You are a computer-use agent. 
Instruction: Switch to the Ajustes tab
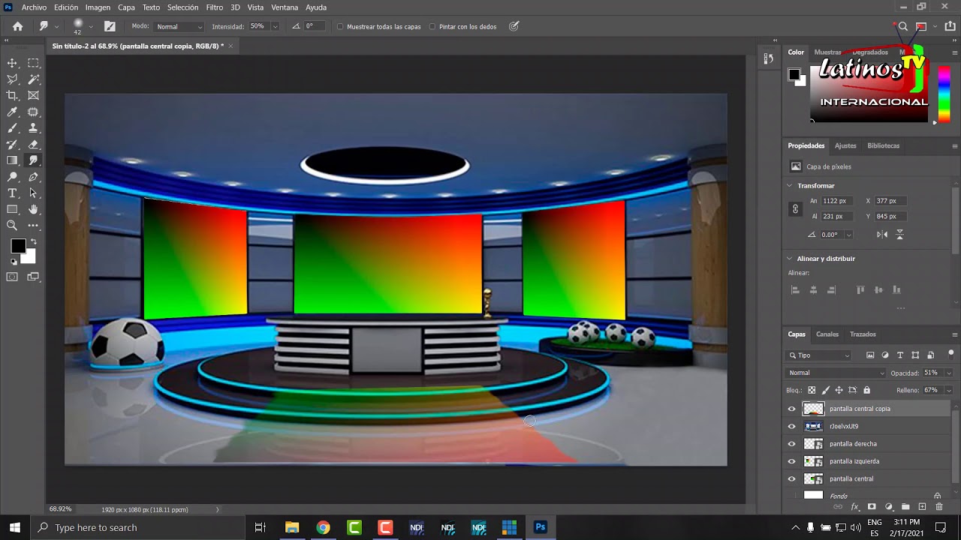[x=845, y=145]
